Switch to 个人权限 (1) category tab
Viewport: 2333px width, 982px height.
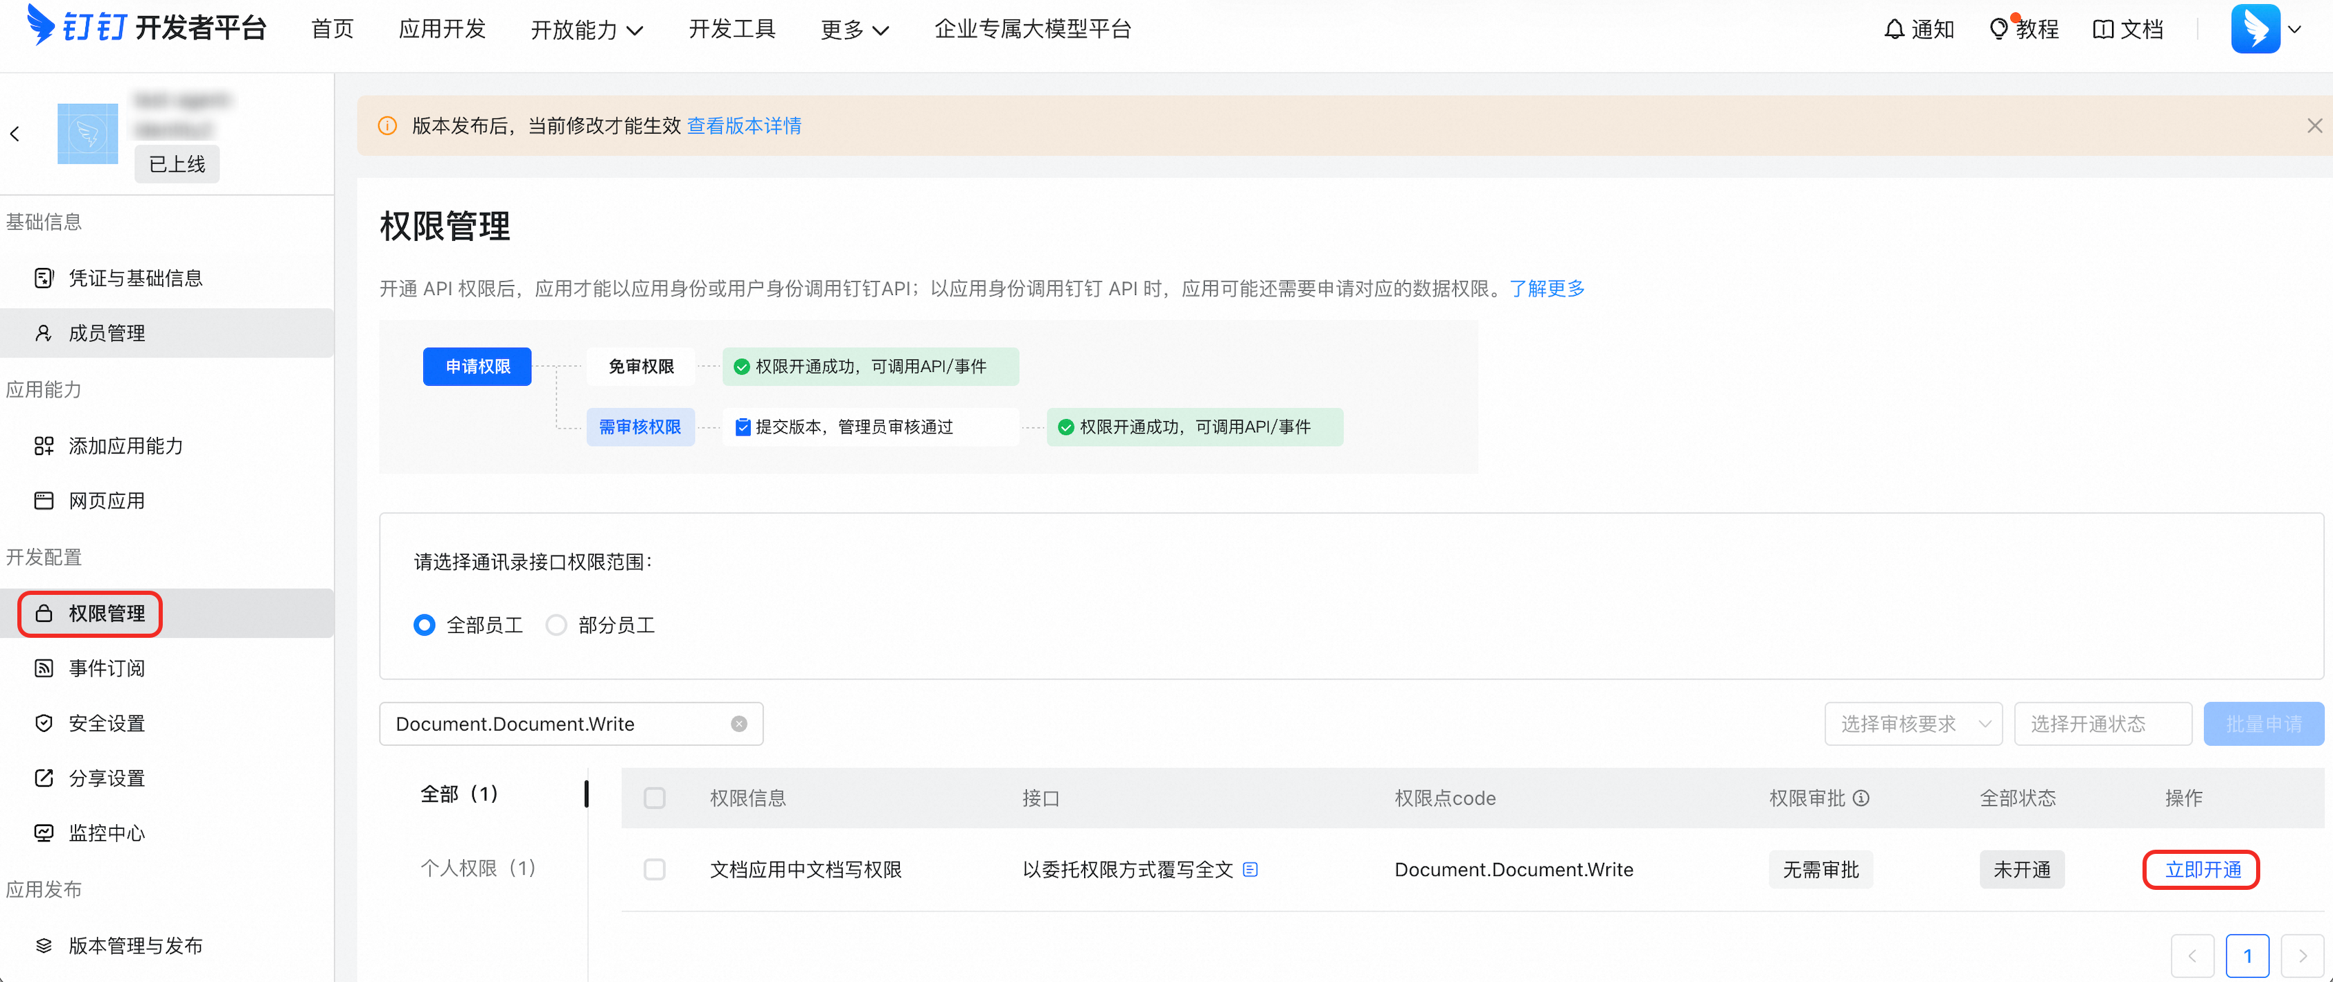477,868
